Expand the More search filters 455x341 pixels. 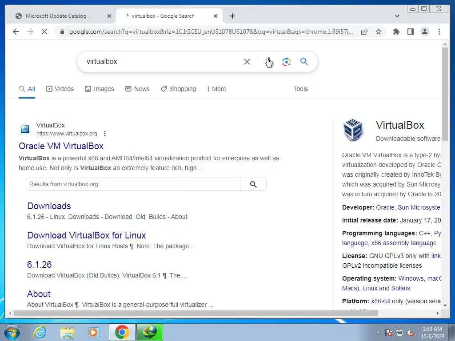[x=216, y=89]
